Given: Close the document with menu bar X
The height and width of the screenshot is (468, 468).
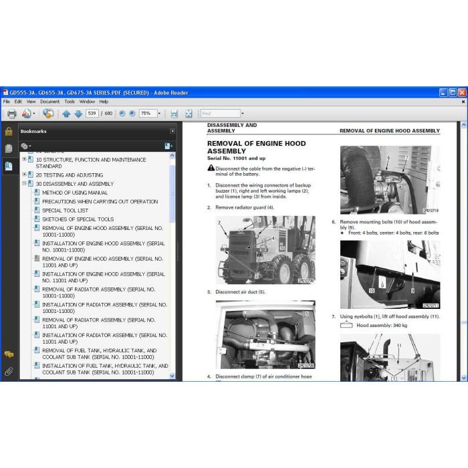Looking at the screenshot, I should 463,102.
